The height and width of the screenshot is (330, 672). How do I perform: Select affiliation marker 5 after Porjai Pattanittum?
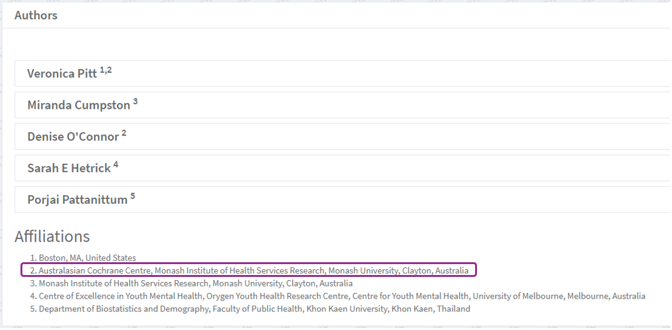[x=132, y=196]
